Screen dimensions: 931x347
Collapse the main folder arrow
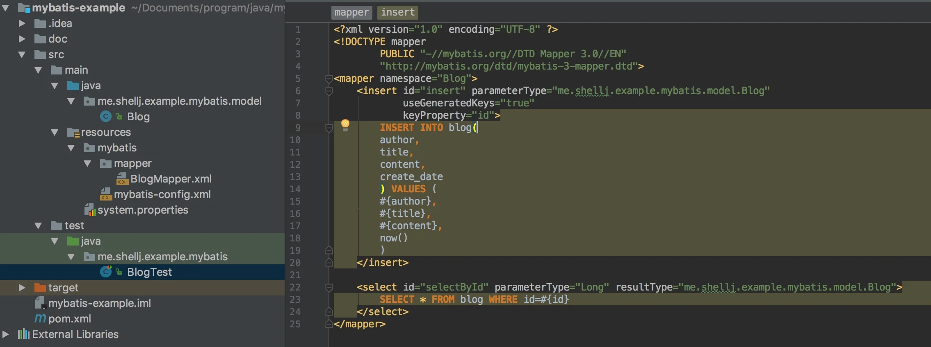click(x=38, y=70)
